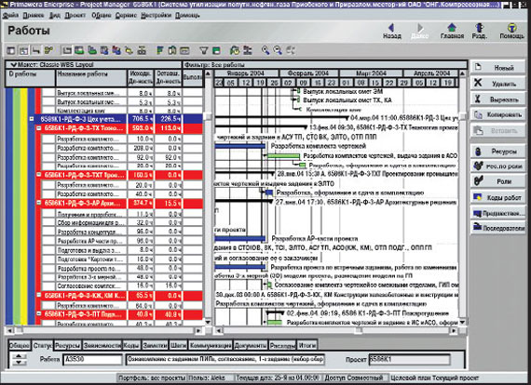Screen dimensions: 531x385
Task: Open the Сервис menu
Action: coord(127,16)
